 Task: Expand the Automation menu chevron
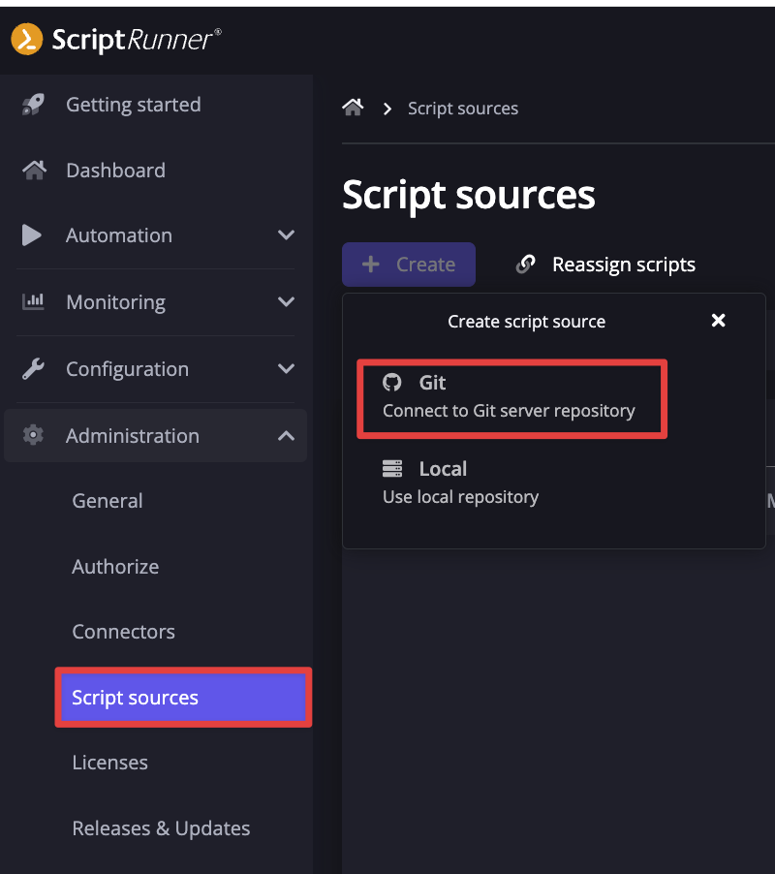click(286, 235)
